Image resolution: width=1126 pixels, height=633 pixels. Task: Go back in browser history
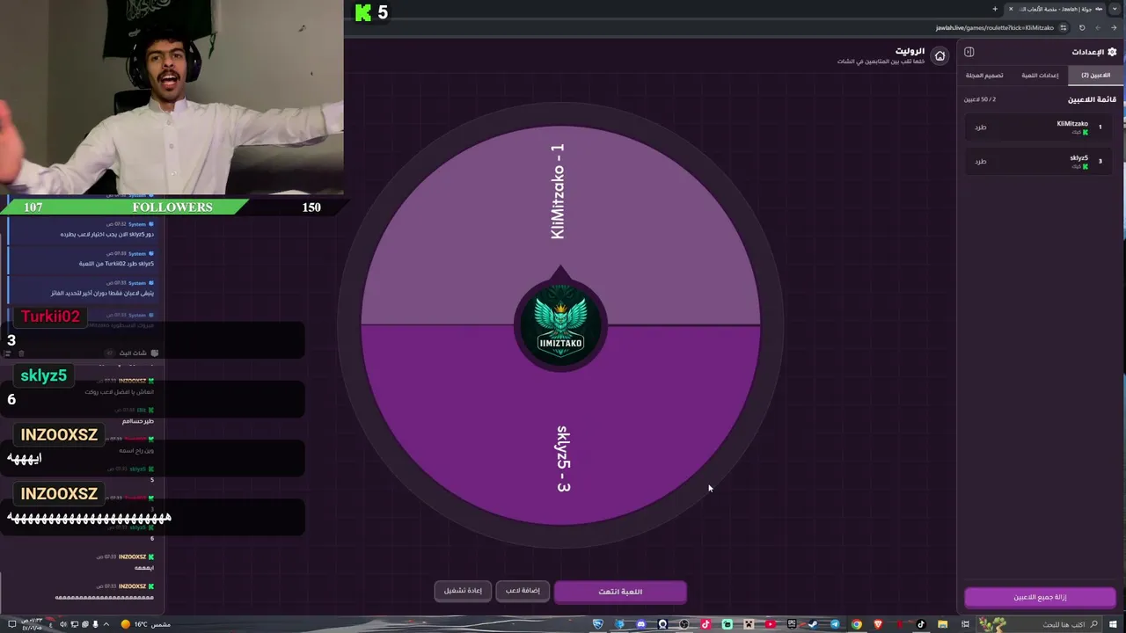pyautogui.click(x=1114, y=27)
